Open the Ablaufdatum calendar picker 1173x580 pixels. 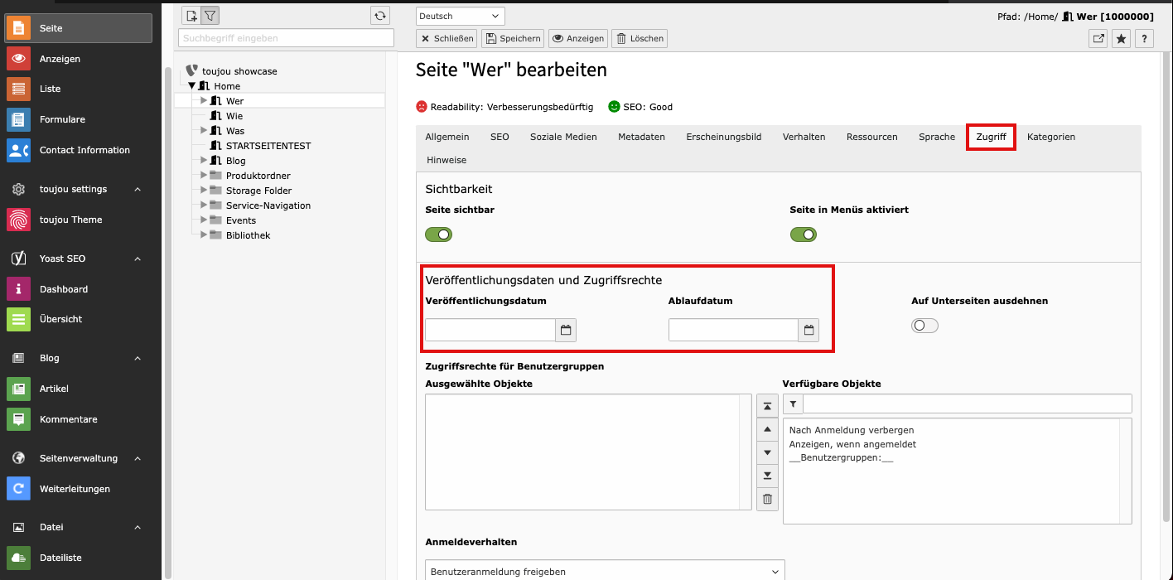click(x=809, y=331)
